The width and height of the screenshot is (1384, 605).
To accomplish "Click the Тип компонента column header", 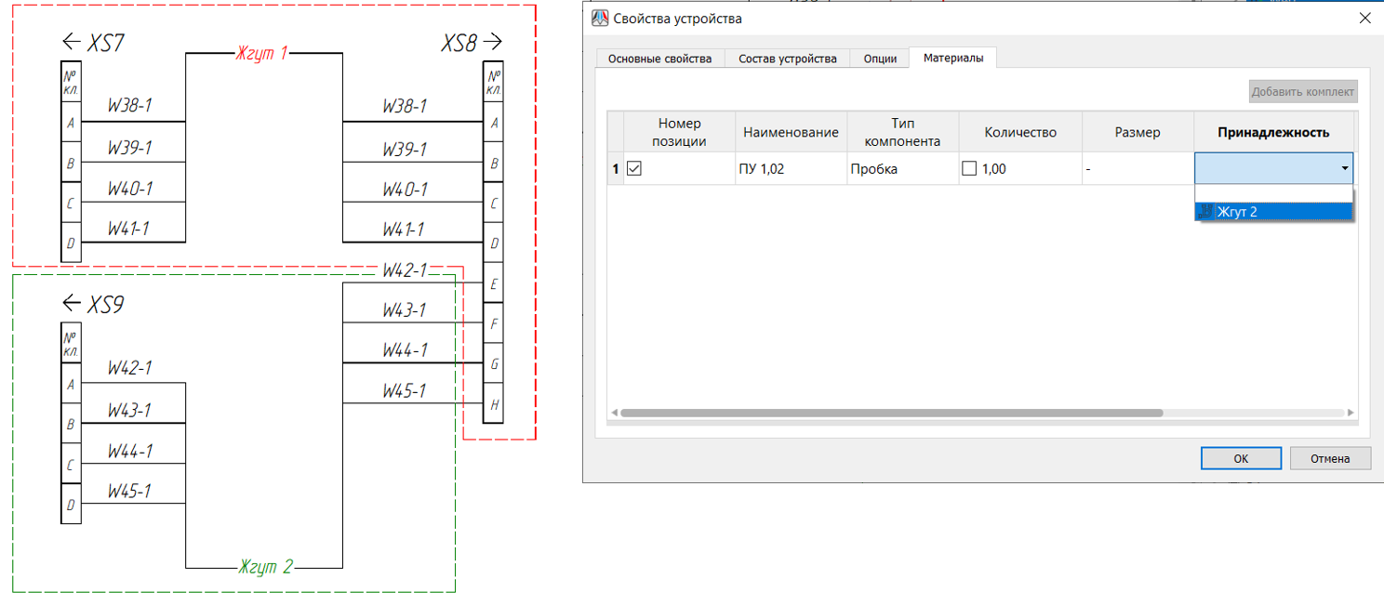I will (901, 132).
